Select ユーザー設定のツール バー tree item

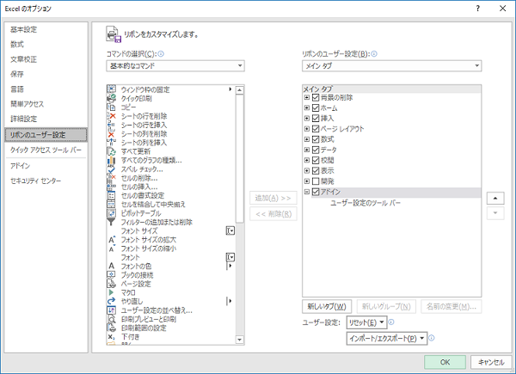click(x=365, y=203)
